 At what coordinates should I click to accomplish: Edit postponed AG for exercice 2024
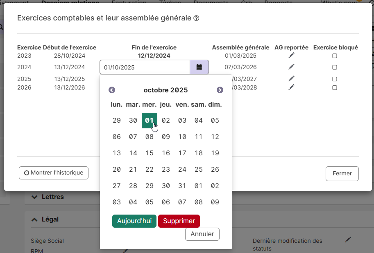(291, 67)
